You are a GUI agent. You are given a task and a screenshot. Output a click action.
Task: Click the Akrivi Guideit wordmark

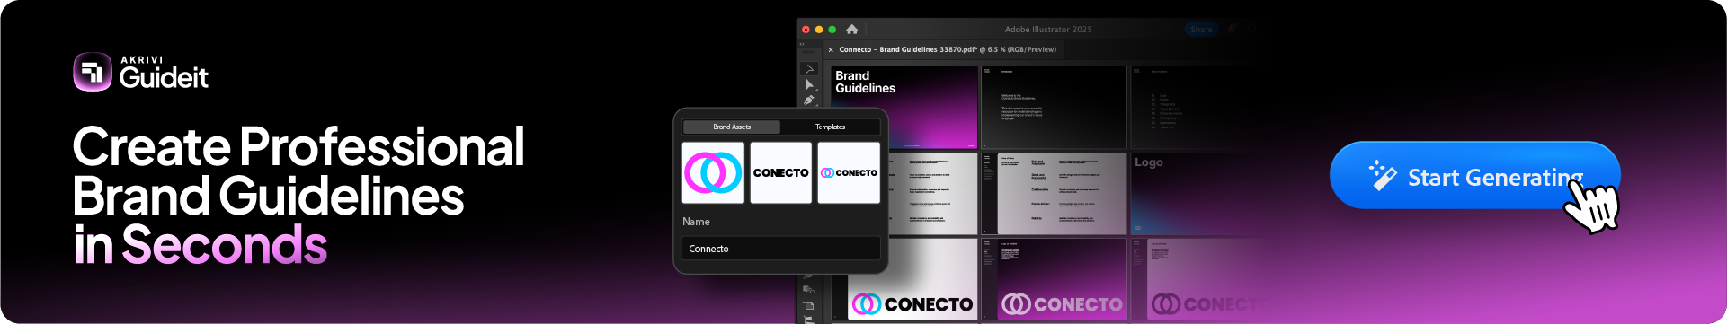click(x=164, y=73)
